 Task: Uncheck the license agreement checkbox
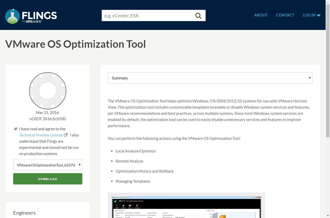[x=16, y=129]
